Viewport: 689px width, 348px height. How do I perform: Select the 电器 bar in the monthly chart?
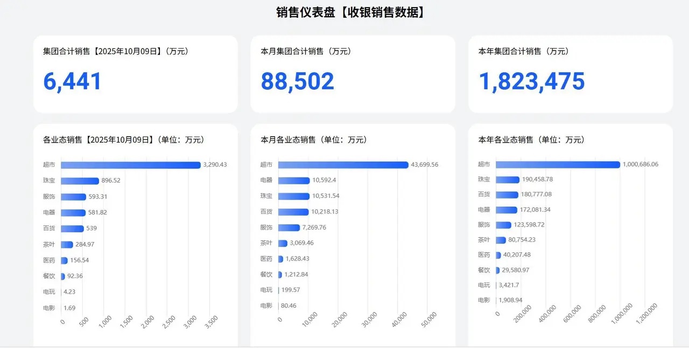click(x=294, y=181)
